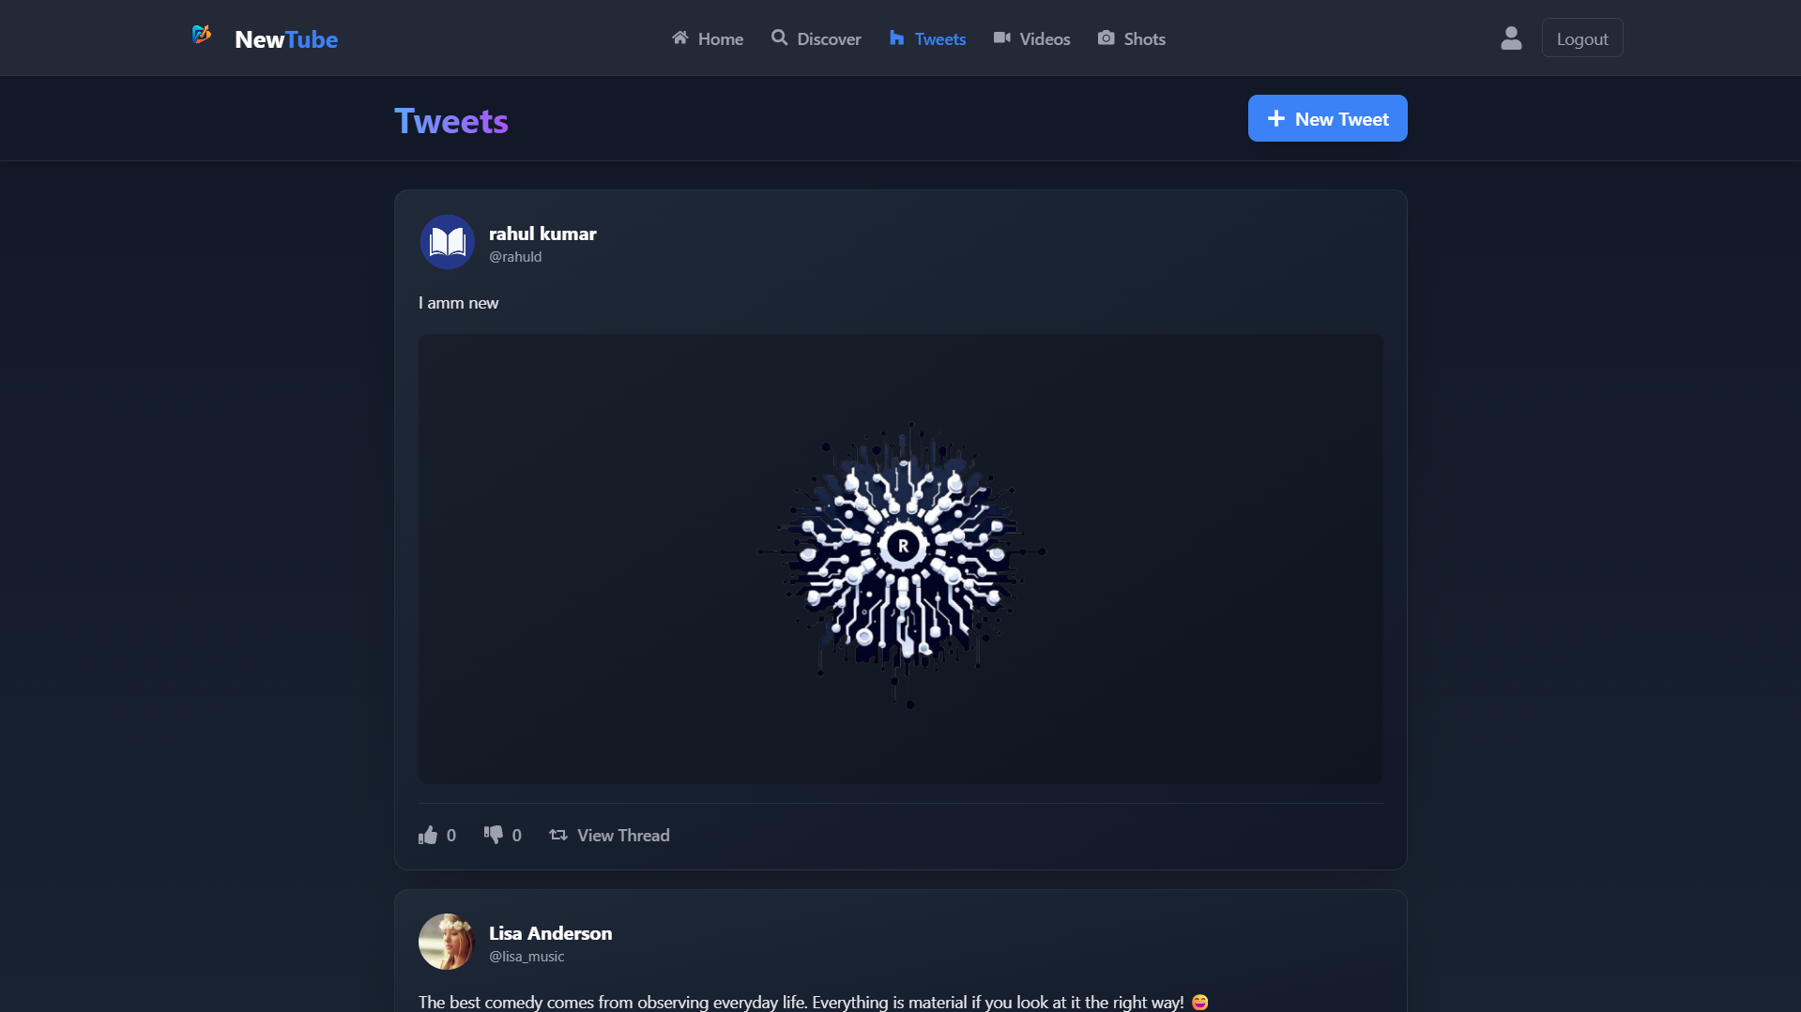Click the @rahuld username handle
Image resolution: width=1801 pixels, height=1012 pixels.
point(515,257)
